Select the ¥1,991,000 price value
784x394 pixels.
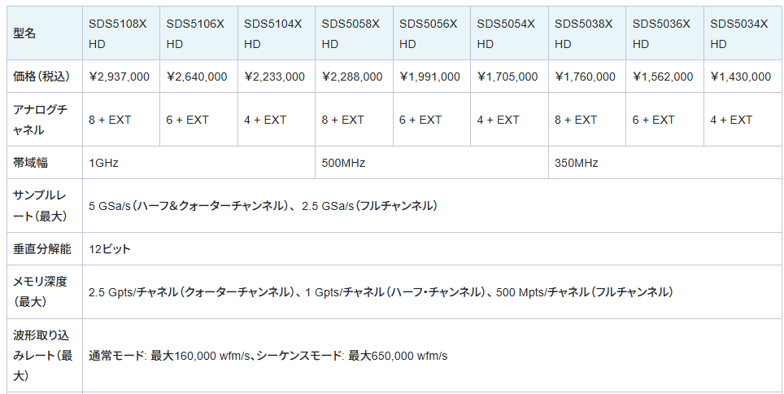click(429, 77)
